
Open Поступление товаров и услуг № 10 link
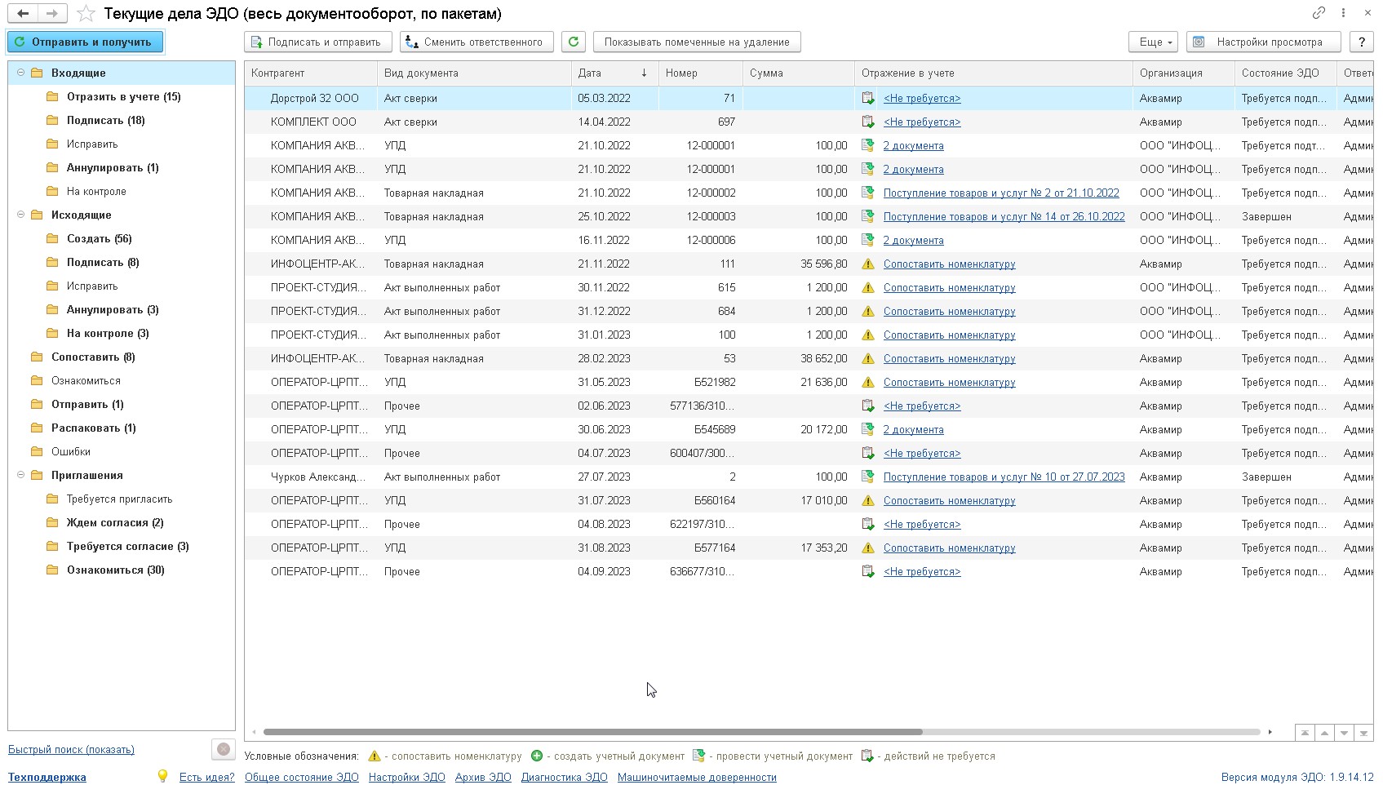(x=1004, y=477)
